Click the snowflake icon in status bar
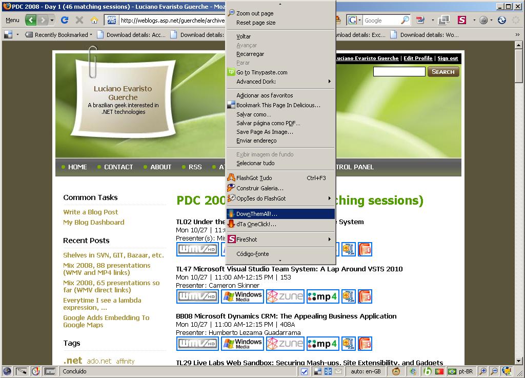 [328, 371]
